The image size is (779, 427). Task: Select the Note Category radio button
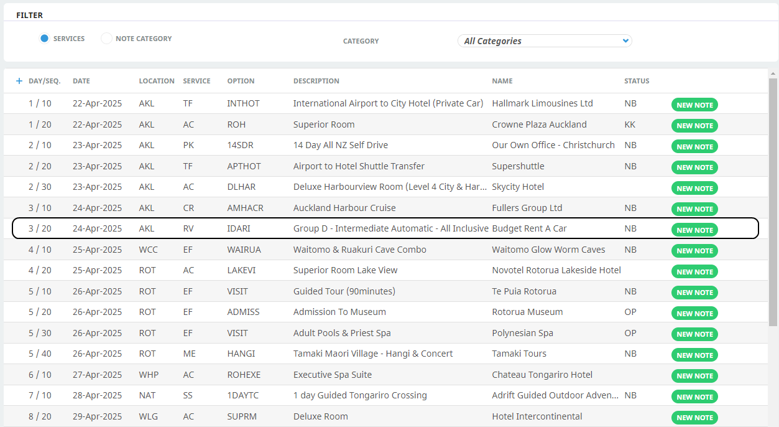click(x=107, y=39)
